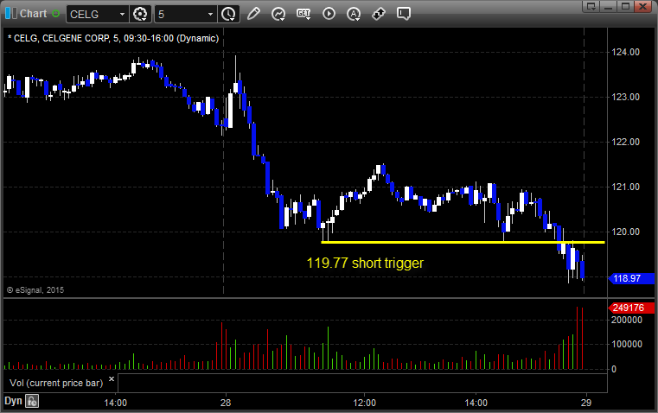Toggle the Dyn dynamic mode label
The height and width of the screenshot is (413, 658).
[x=13, y=401]
